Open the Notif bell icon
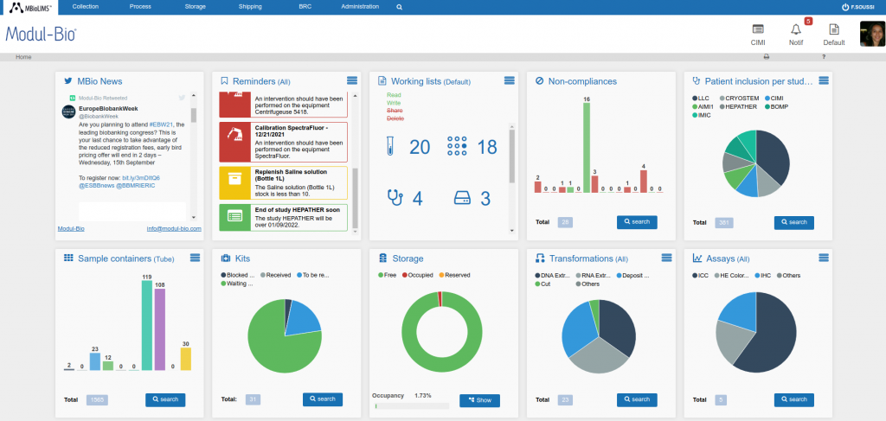This screenshot has height=421, width=886. tap(795, 29)
